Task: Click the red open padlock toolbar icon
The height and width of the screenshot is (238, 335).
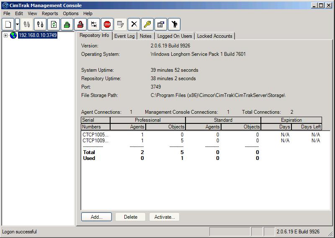Action: [x=80, y=24]
